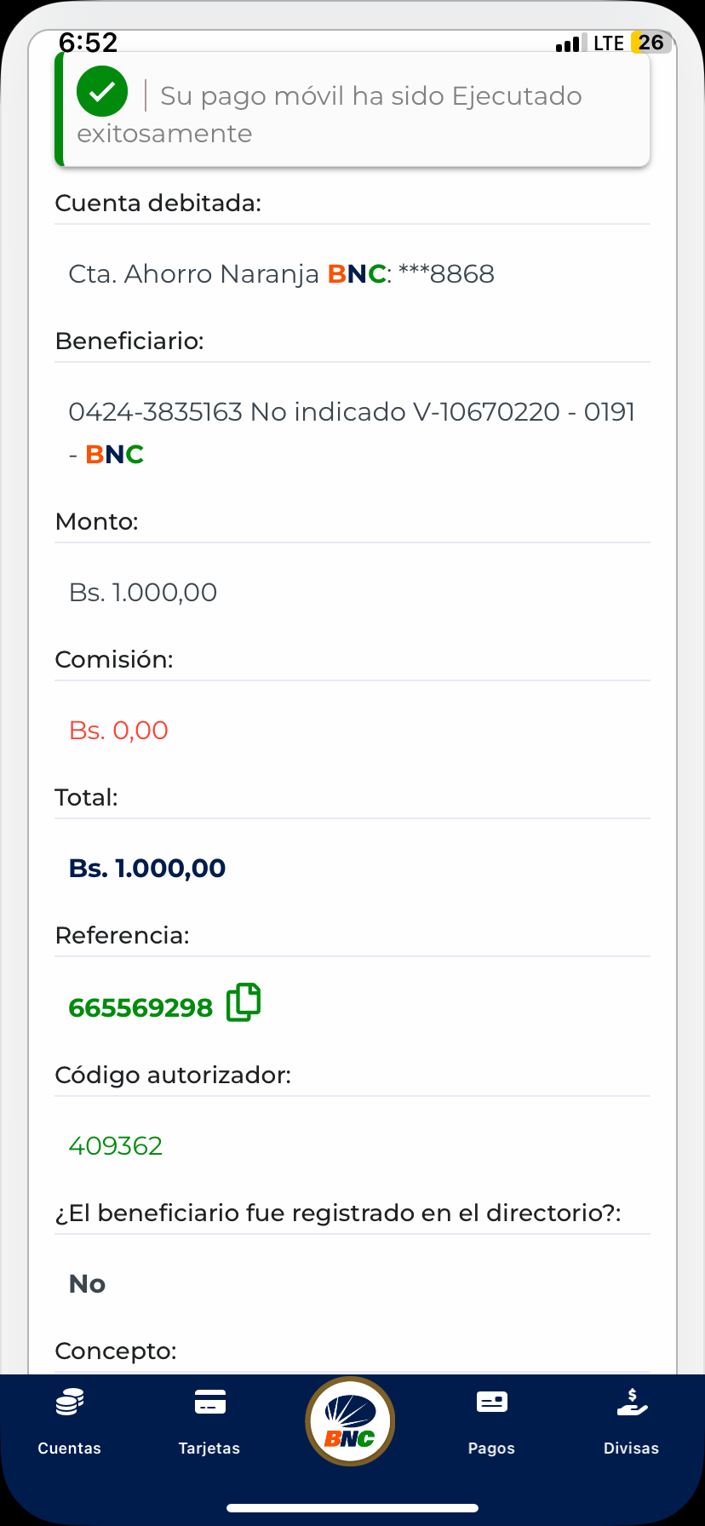
Task: Select the reference number text 665569298
Action: pos(140,1007)
